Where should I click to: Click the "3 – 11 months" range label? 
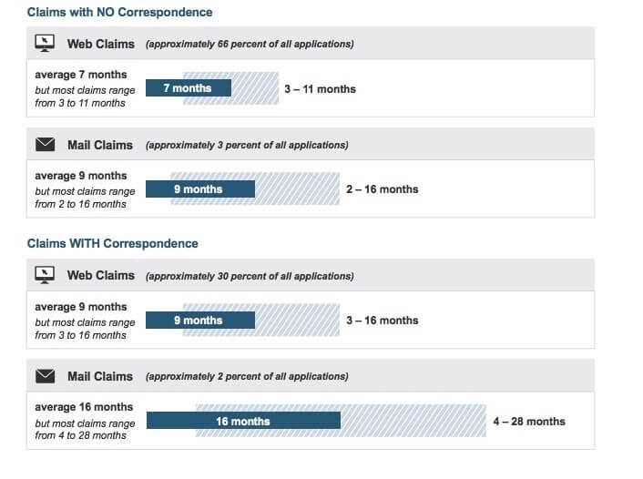(x=320, y=89)
